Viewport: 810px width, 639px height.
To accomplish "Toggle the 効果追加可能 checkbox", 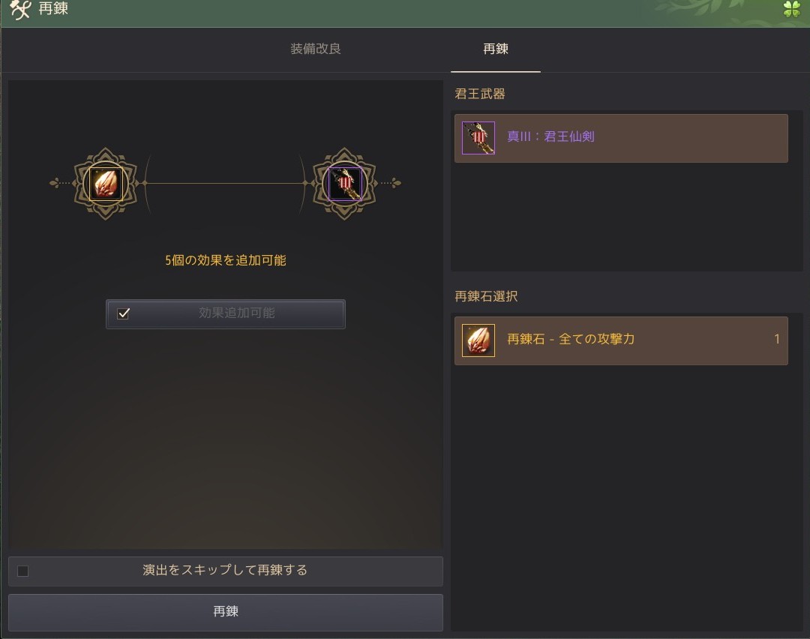I will click(123, 313).
